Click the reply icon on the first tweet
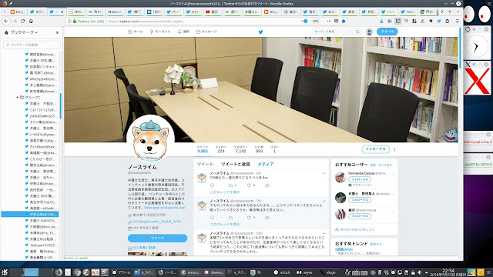The height and width of the screenshot is (277, 493). coord(213,185)
